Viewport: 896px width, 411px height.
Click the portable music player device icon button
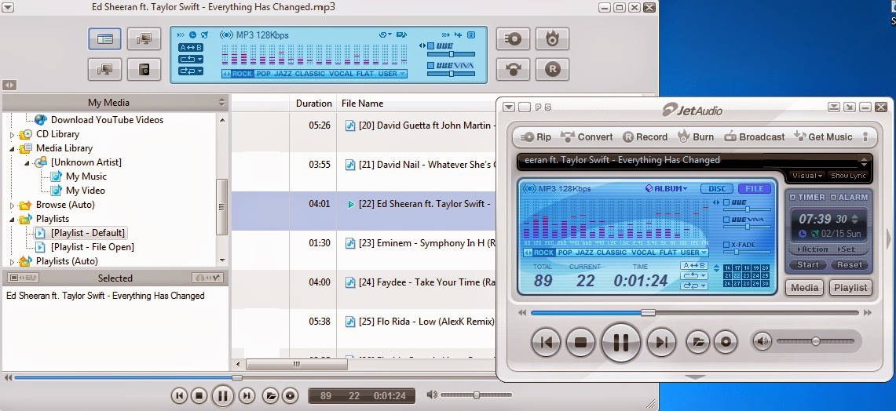click(x=144, y=70)
